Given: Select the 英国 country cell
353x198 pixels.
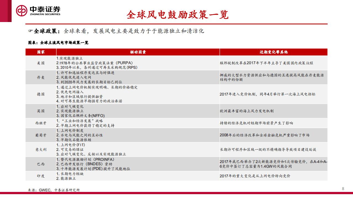Looking at the screenshot, I should 41,111.
